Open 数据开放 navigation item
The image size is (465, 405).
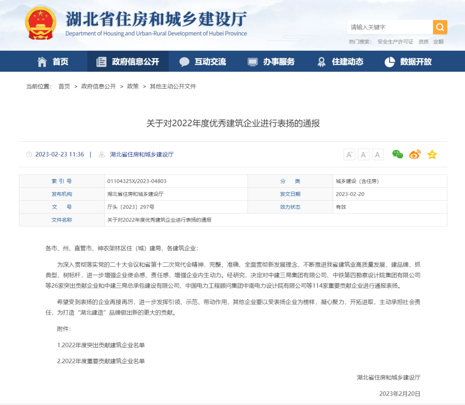(408, 62)
